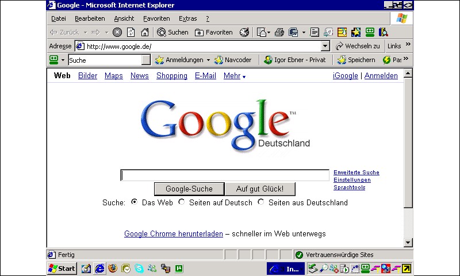Launch Skype from the quick launch bar
Screen dimensions: 460x276
[139, 269]
